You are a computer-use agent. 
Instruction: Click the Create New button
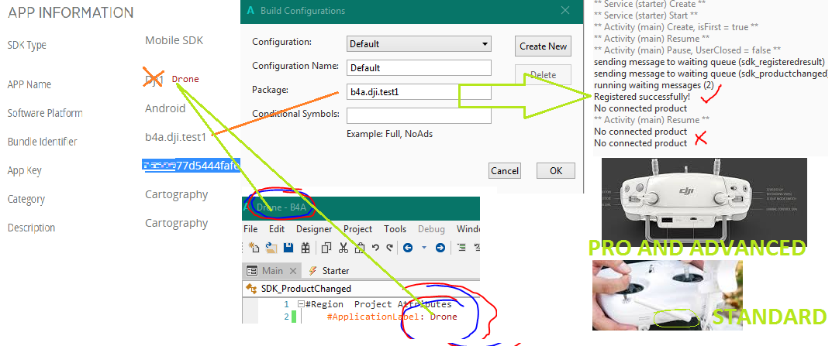(543, 46)
